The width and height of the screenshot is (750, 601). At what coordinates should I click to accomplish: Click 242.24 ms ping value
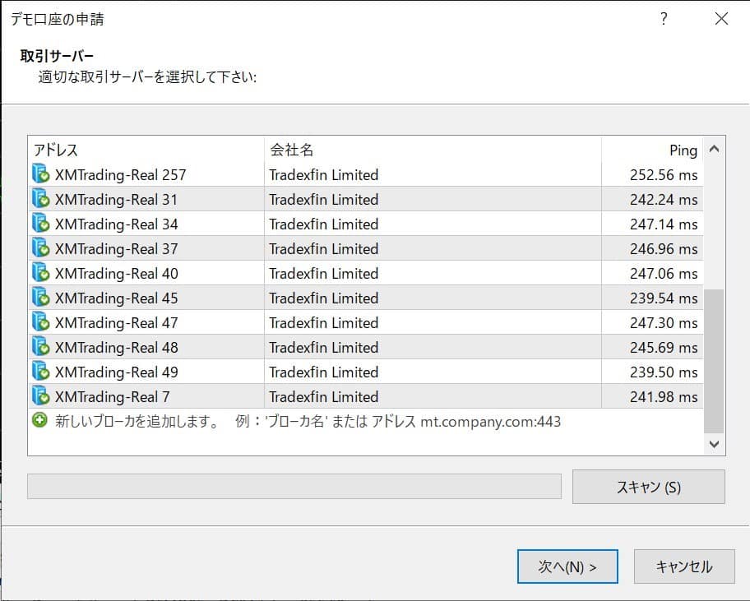[x=664, y=200]
